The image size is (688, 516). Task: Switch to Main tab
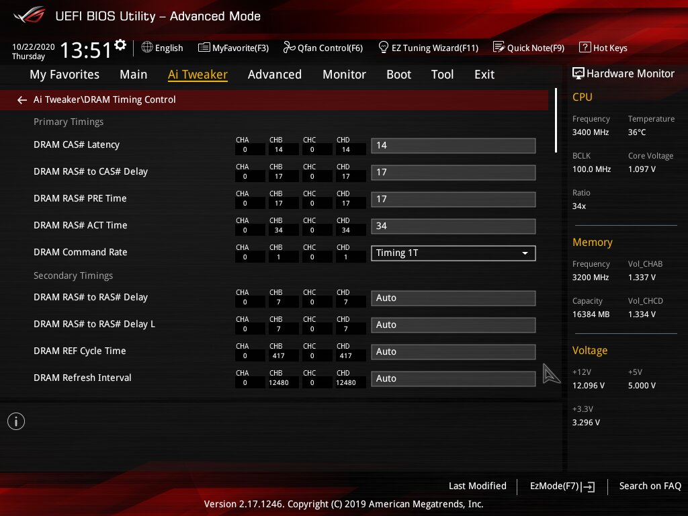[x=134, y=74]
